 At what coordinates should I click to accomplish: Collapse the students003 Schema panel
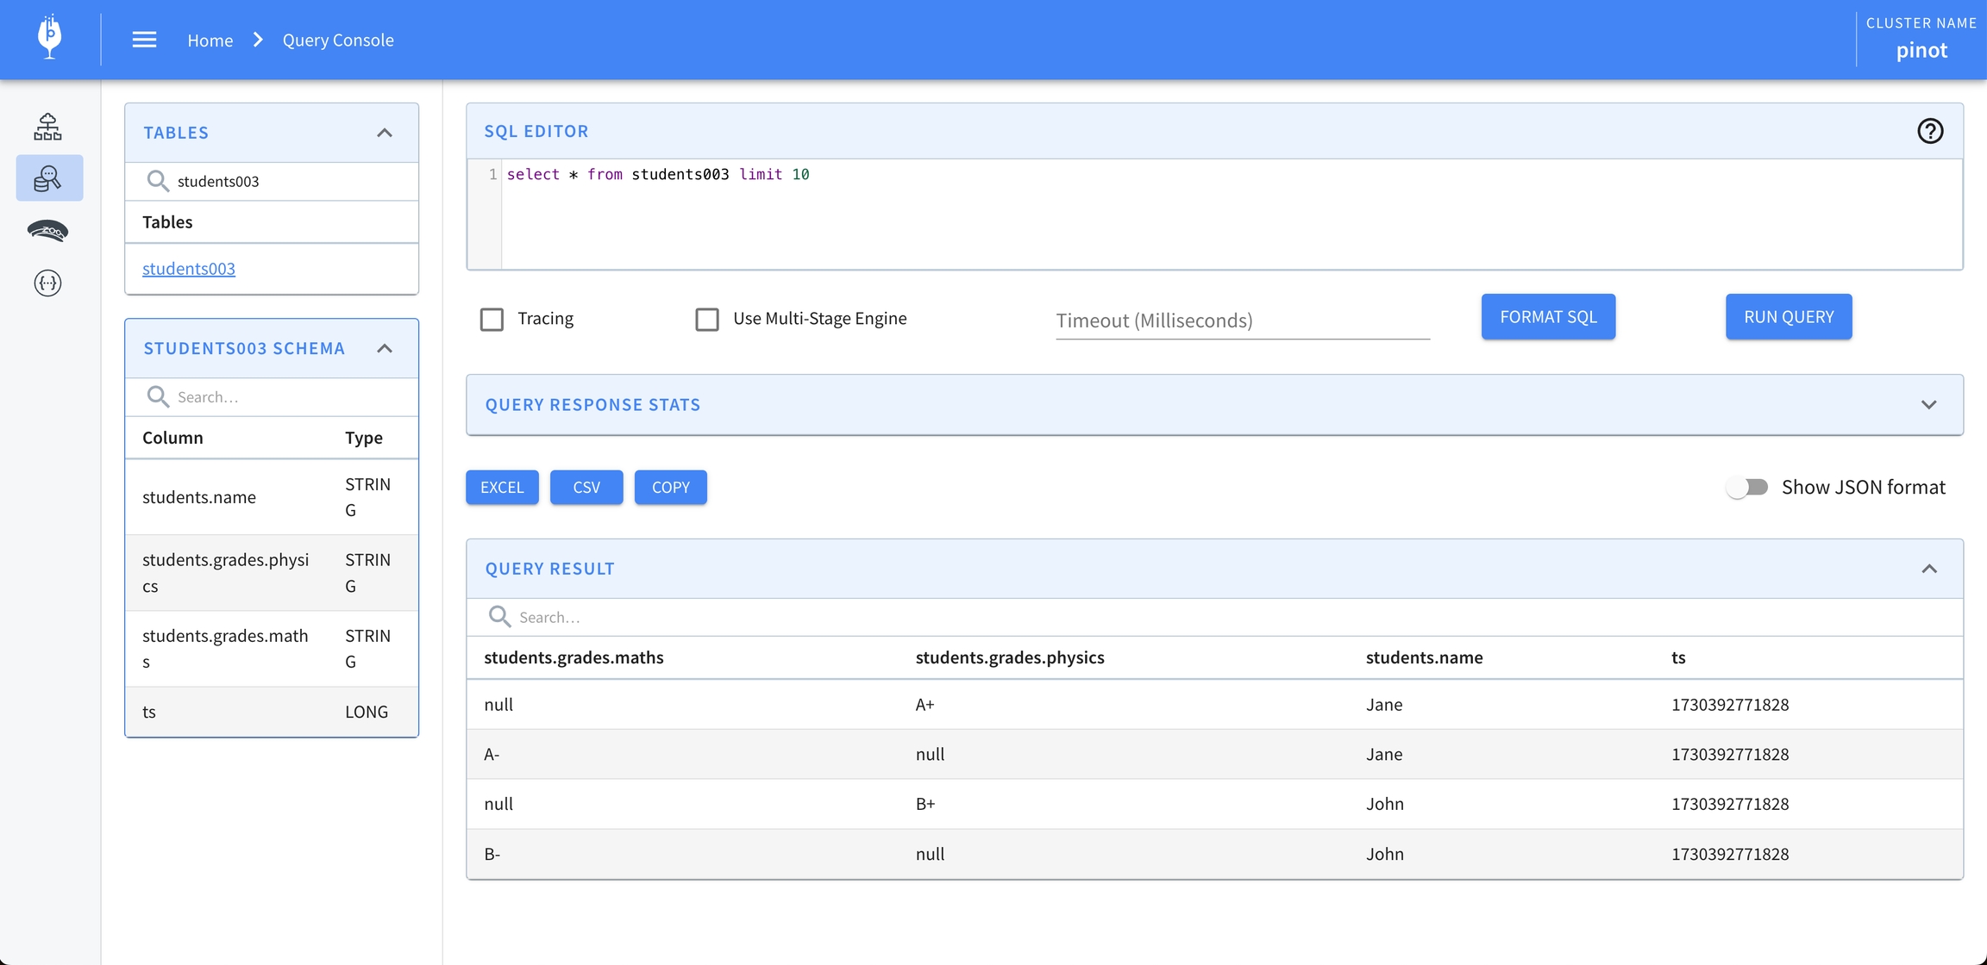coord(385,349)
